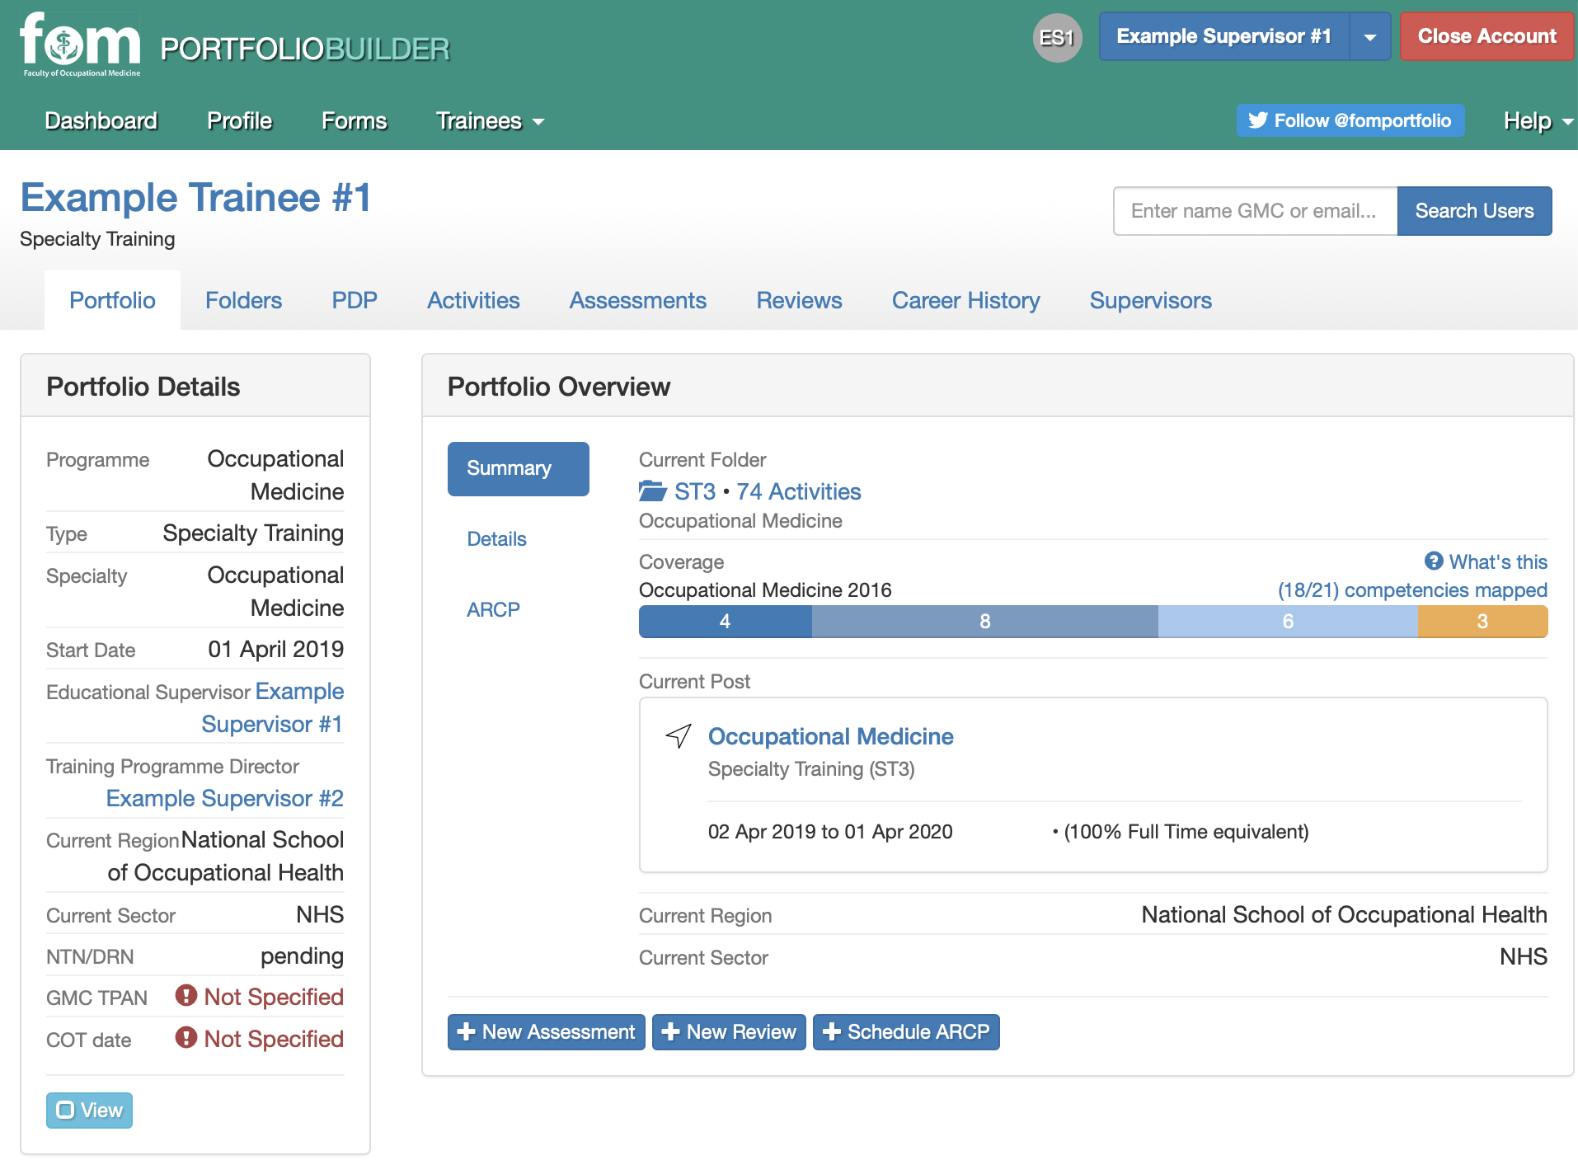Open the Career History tab
1578x1174 pixels.
[x=965, y=300]
